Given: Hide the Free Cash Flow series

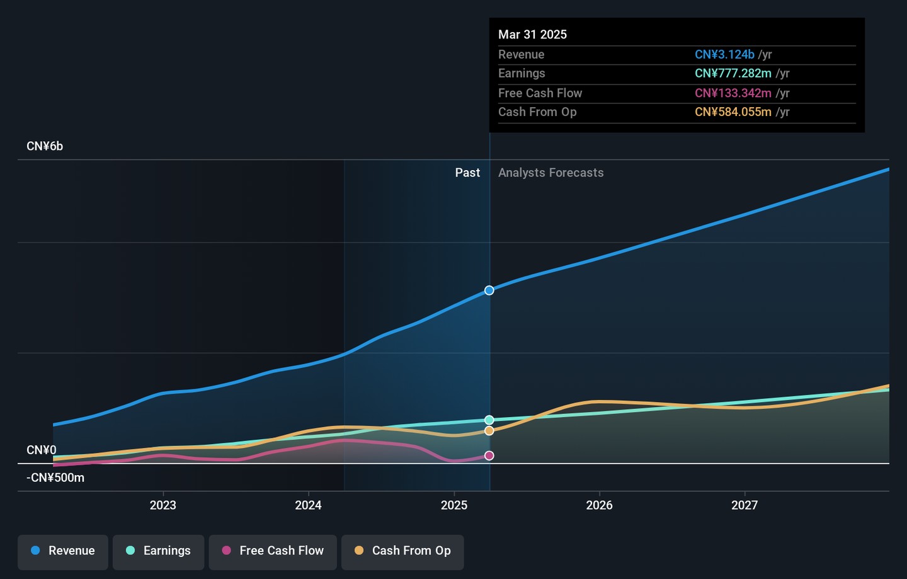Looking at the screenshot, I should (x=273, y=551).
